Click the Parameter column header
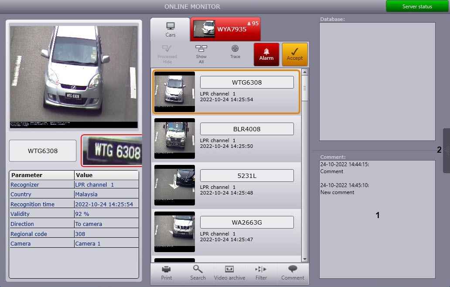The width and height of the screenshot is (450, 287). (41, 175)
